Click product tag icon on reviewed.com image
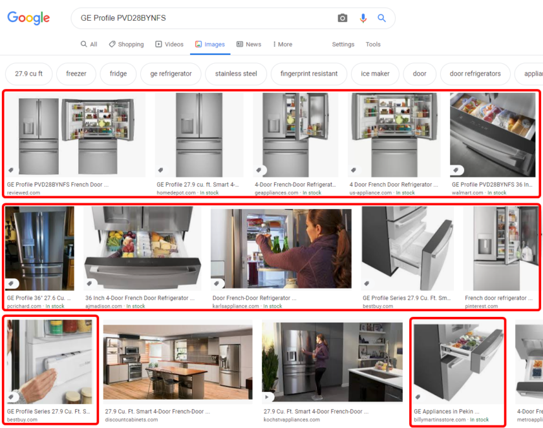The width and height of the screenshot is (543, 428). click(x=11, y=170)
